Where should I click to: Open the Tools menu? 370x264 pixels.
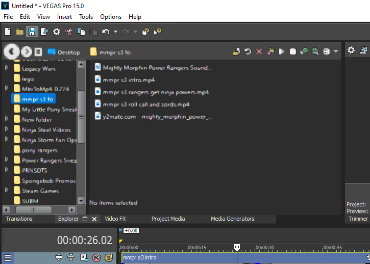click(x=86, y=17)
